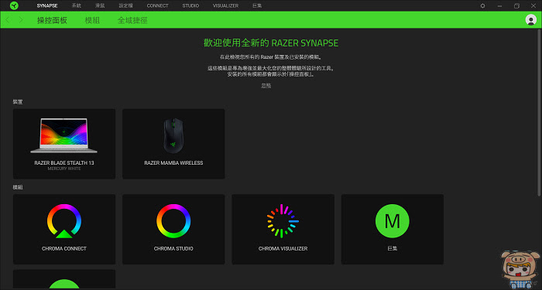Click the Razer logo in the title bar
This screenshot has height=290, width=542.
(x=14, y=5)
